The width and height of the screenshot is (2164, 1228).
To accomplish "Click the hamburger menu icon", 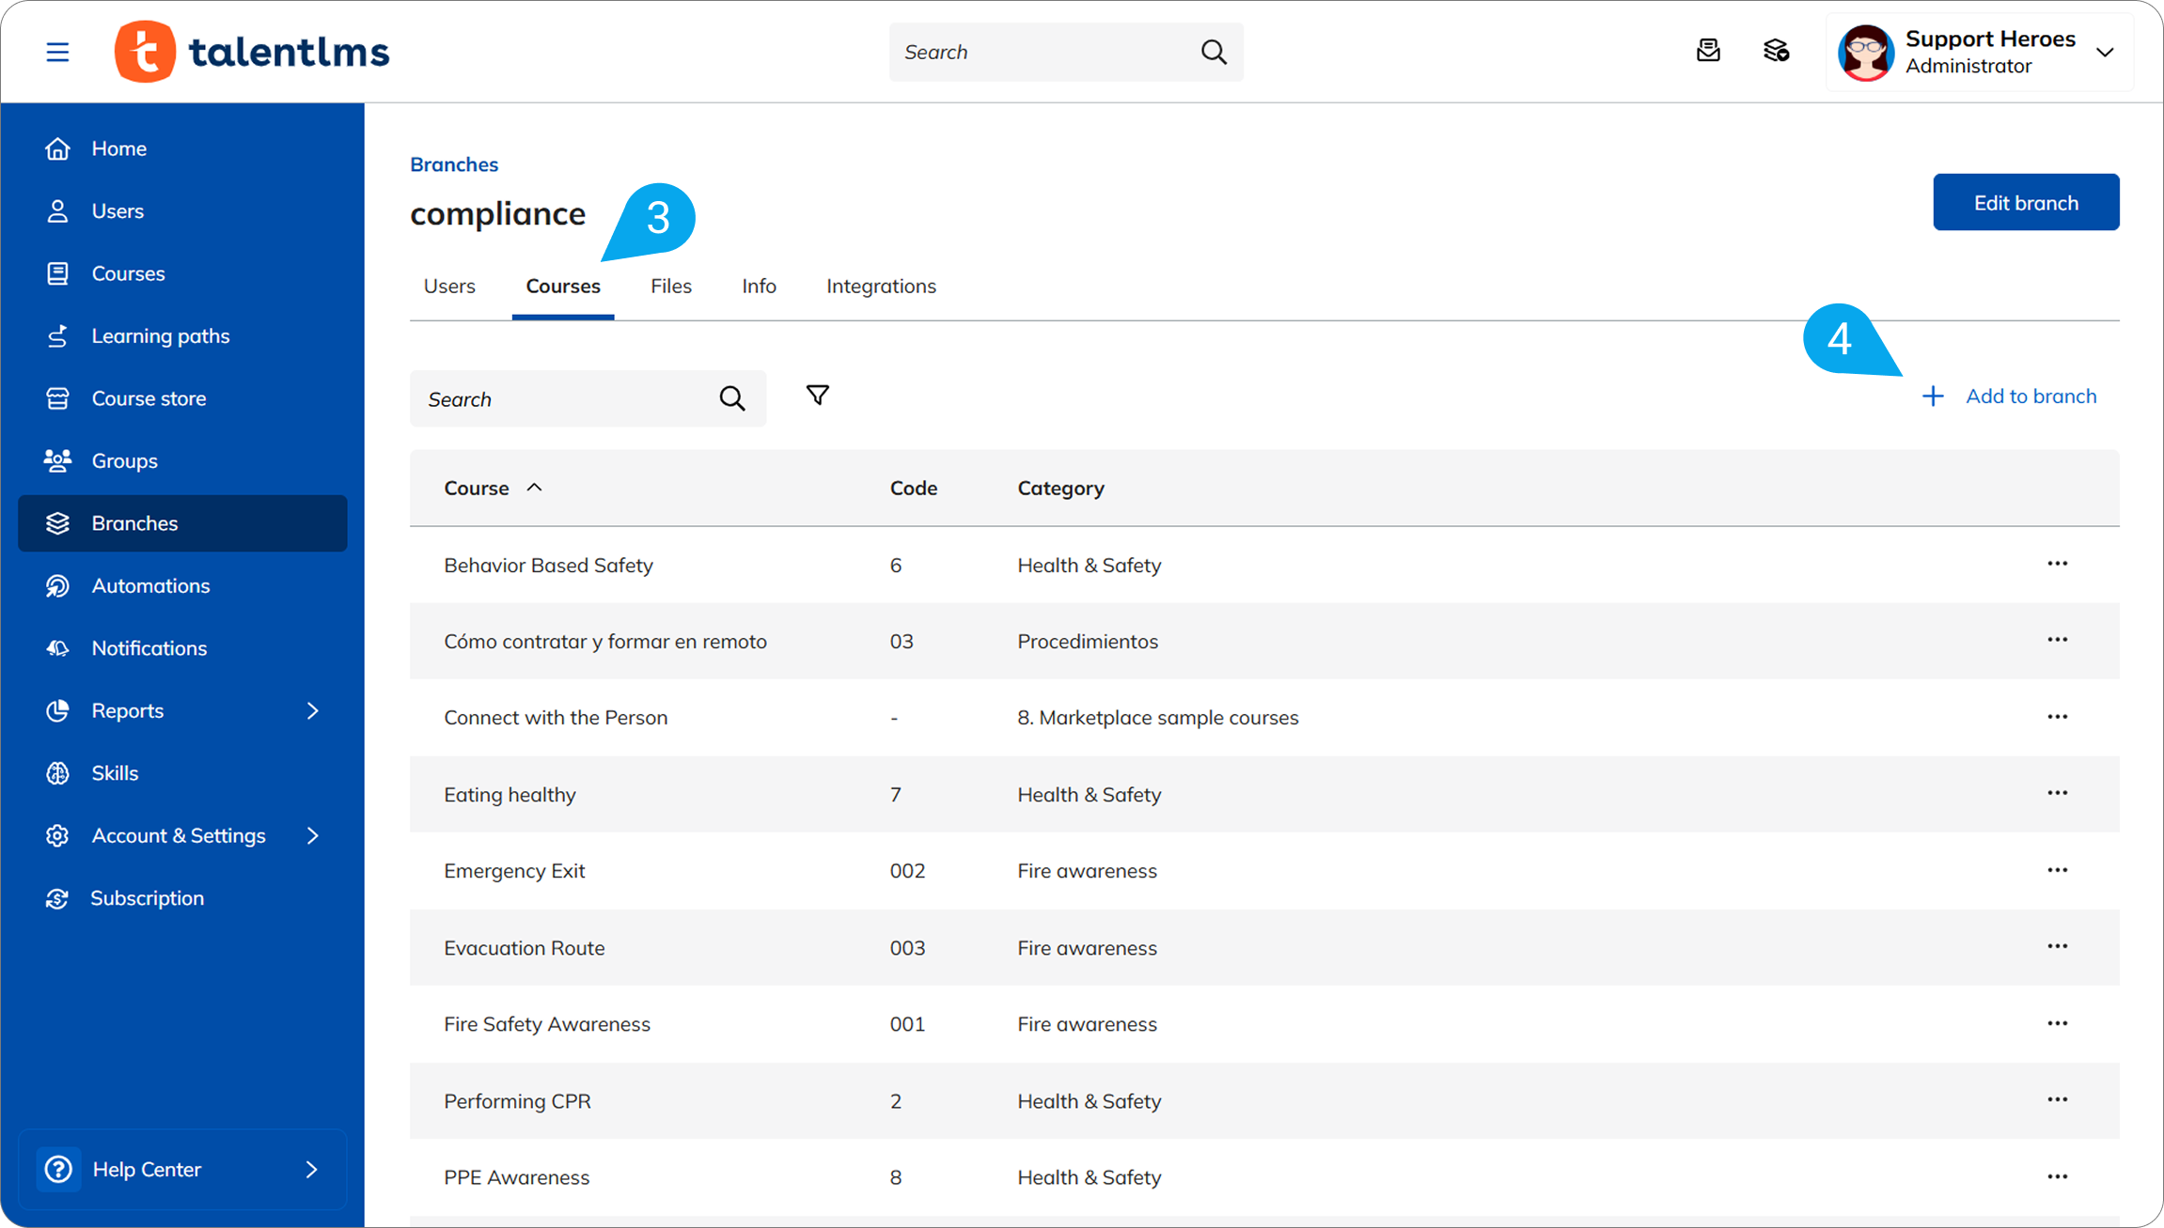I will pyautogui.click(x=57, y=52).
